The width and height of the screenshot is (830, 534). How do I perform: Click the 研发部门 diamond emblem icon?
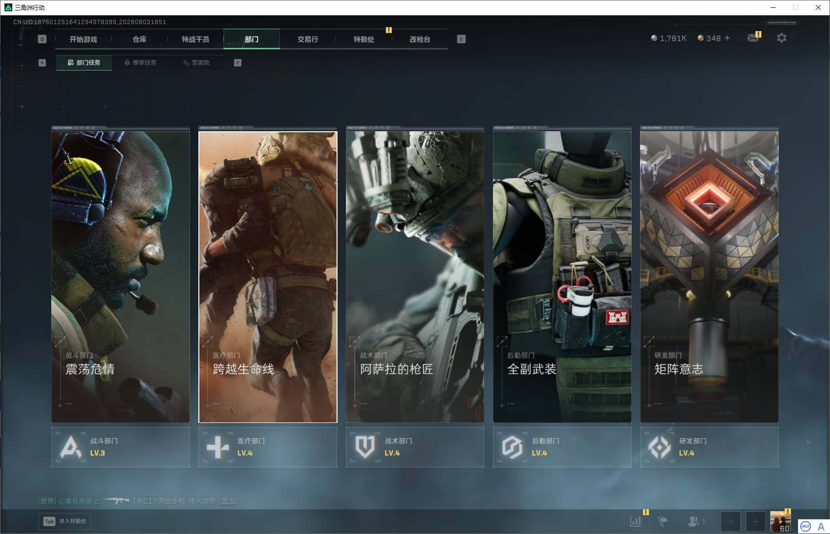(659, 447)
